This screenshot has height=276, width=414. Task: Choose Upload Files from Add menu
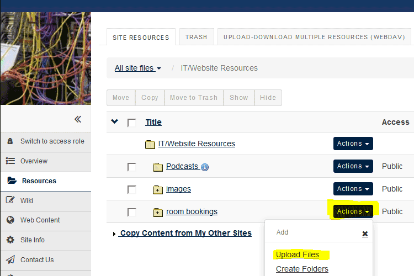[x=297, y=254]
